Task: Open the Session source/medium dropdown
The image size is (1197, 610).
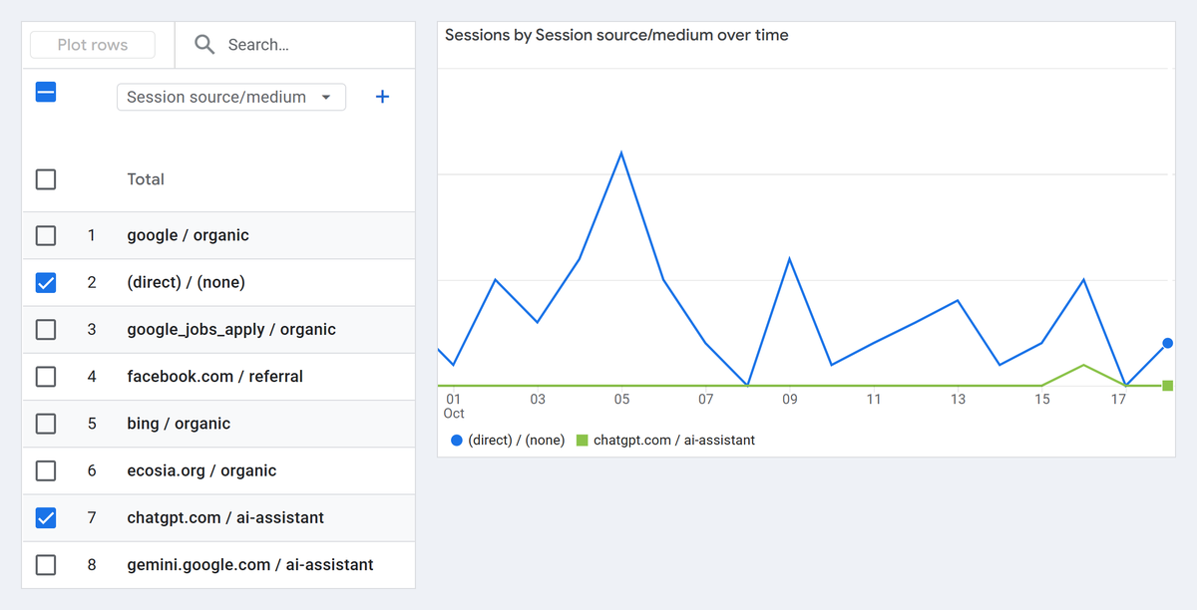Action: pyautogui.click(x=231, y=97)
